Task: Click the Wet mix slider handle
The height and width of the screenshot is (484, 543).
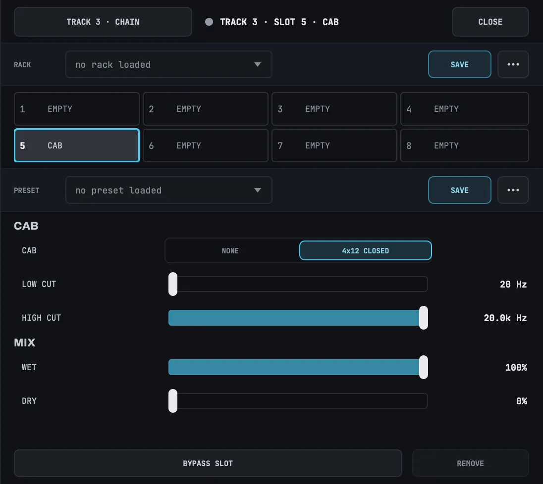Action: tap(423, 367)
